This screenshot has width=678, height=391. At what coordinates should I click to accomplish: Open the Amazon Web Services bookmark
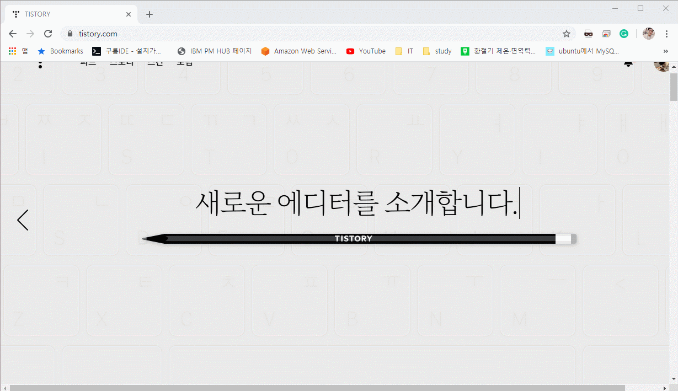pyautogui.click(x=298, y=51)
